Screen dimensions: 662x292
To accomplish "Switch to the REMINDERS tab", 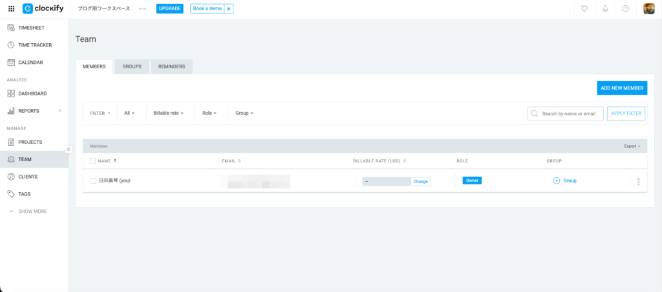I will [x=171, y=66].
